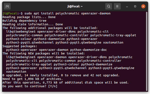Click 'python-daemonize-doc' suggested package
Image resolution: width=150 pixels, height=94 pixels.
point(88,50)
